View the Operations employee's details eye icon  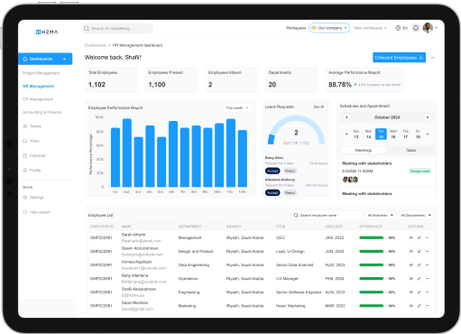411,279
